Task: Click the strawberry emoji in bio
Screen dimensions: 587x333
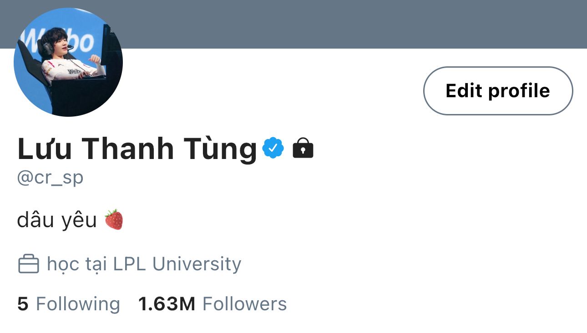Action: [114, 220]
